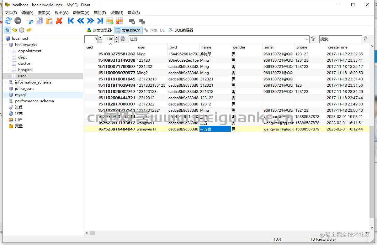Open 其他(T) menu

(x=100, y=13)
